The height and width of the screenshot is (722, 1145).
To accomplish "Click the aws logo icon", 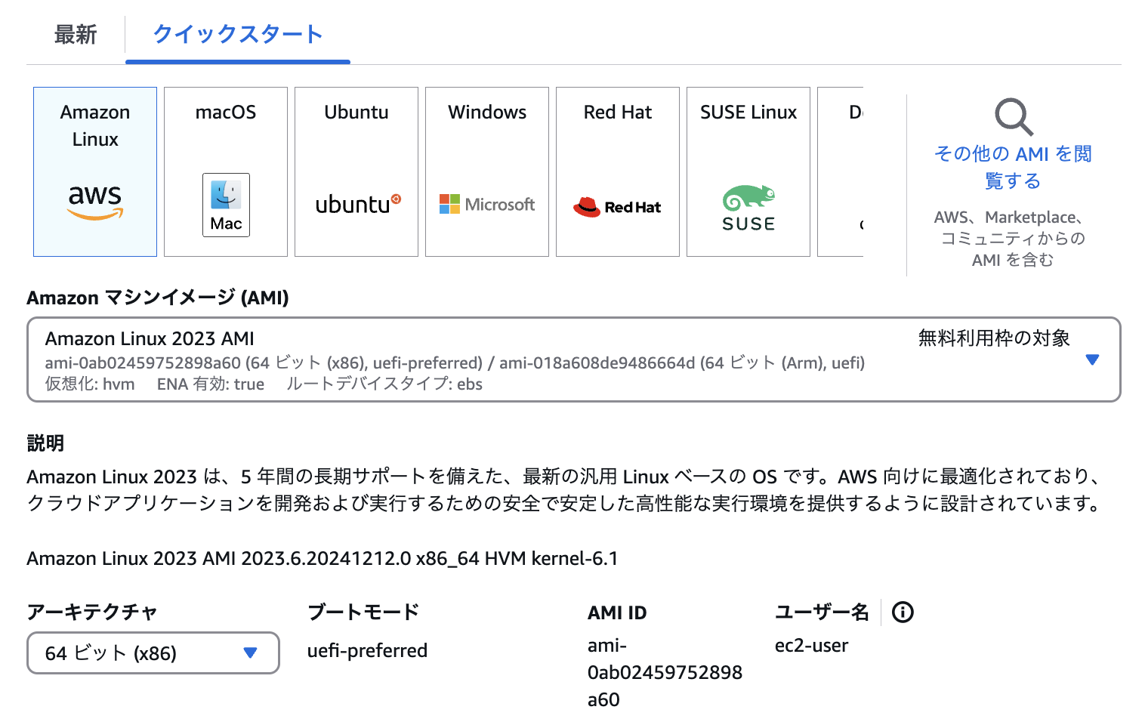I will click(95, 202).
